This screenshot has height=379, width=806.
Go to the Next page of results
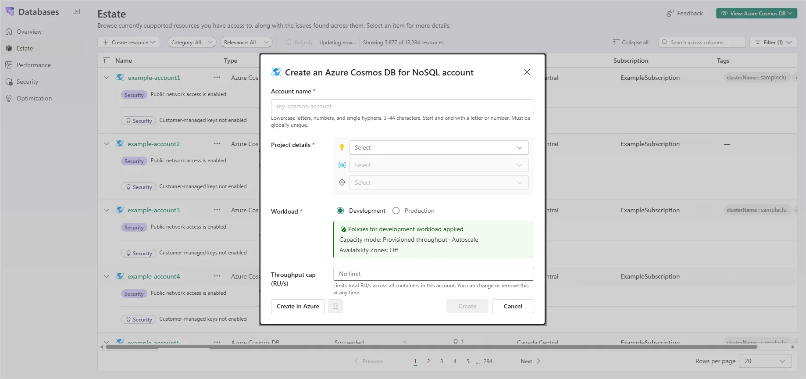pyautogui.click(x=531, y=361)
